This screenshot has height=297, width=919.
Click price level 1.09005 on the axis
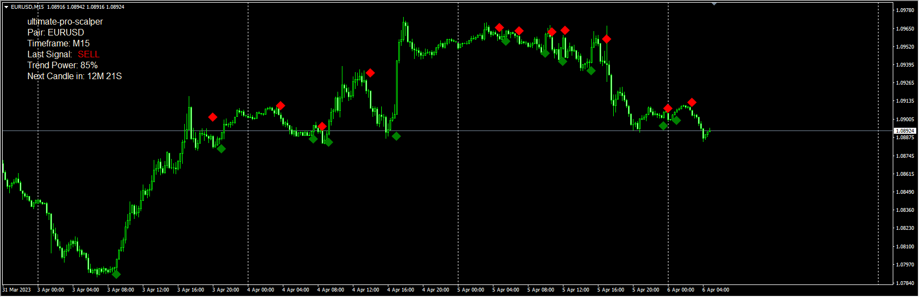(905, 120)
